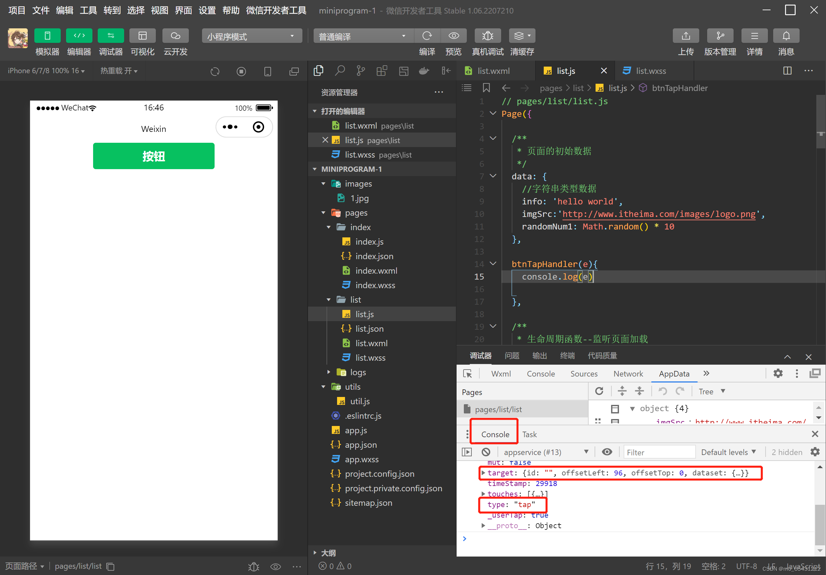The width and height of the screenshot is (826, 575).
Task: Toggle the console sidebar panel icon
Action: tap(467, 452)
